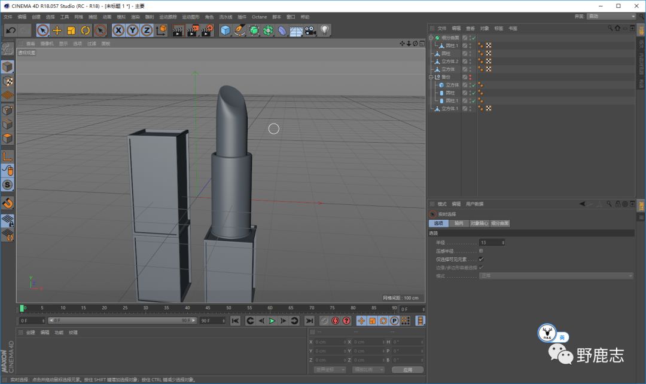Open the Edit Render Settings icon

(x=207, y=30)
